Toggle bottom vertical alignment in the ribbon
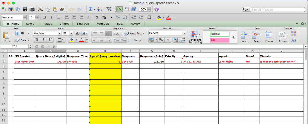Image resolution: width=308 pixels, height=124 pixels. point(108,34)
